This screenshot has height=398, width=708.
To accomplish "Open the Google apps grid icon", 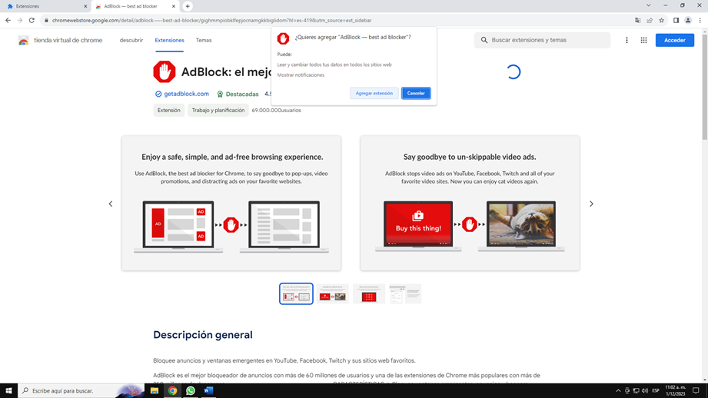I will click(643, 40).
